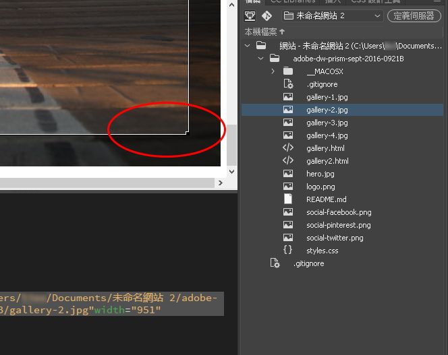Click the settings-file icon of the outer .gitignore
Image resolution: width=448 pixels, height=355 pixels.
(x=275, y=263)
